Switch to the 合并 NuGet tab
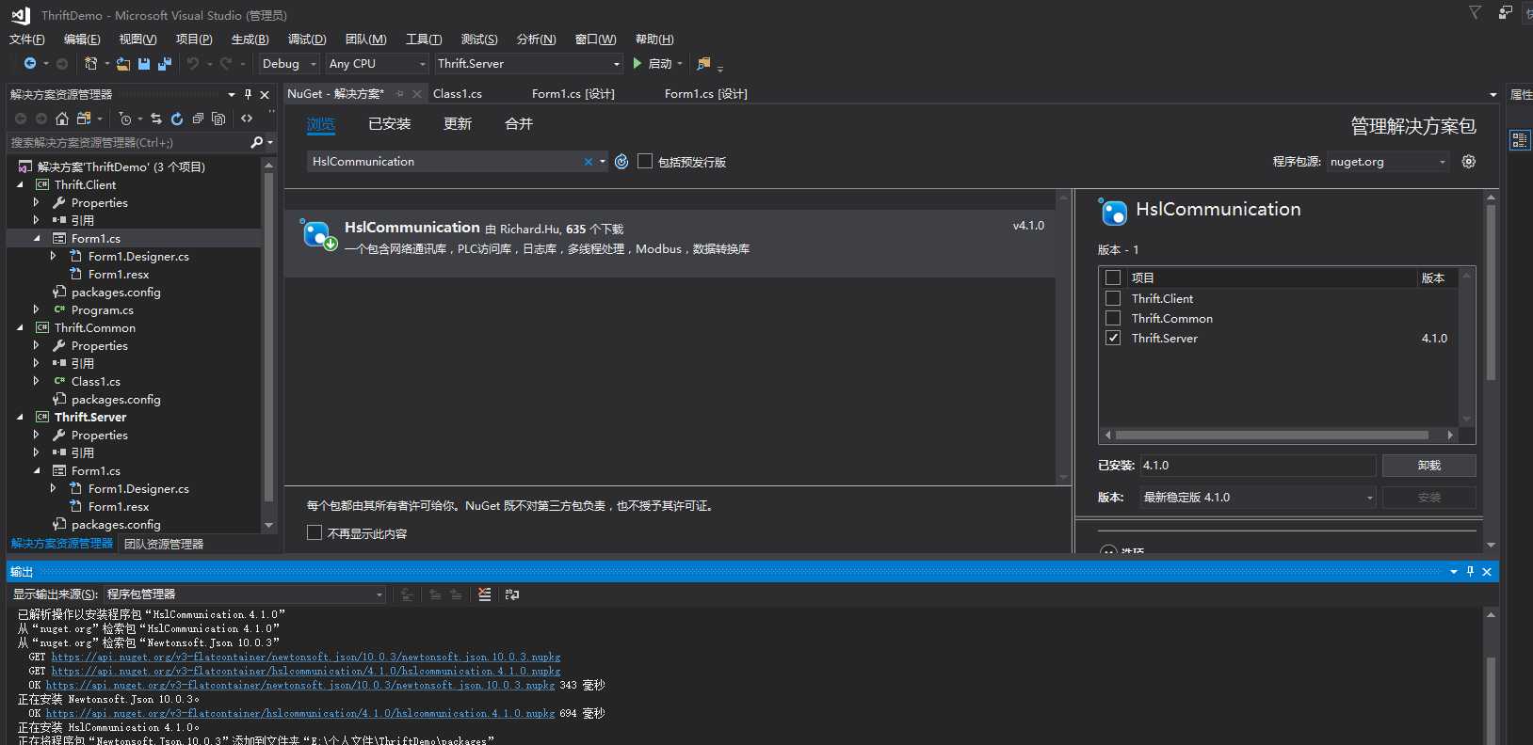The height and width of the screenshot is (745, 1533). 519,124
